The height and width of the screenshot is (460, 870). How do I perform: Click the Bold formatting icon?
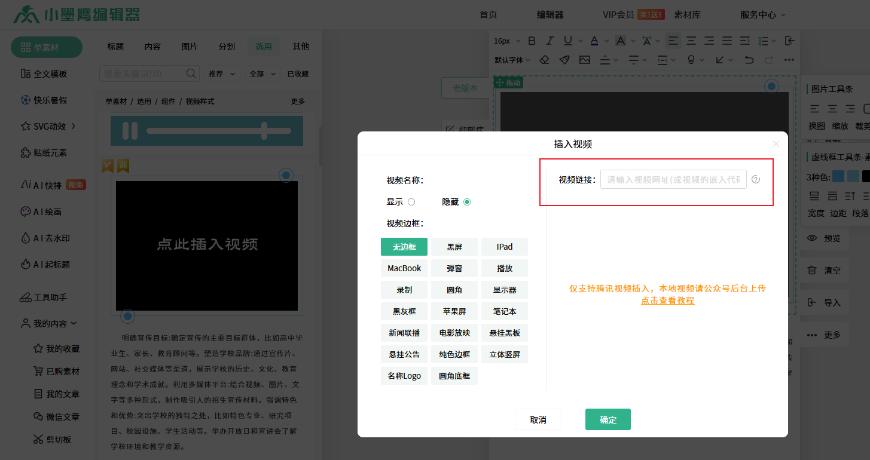532,41
